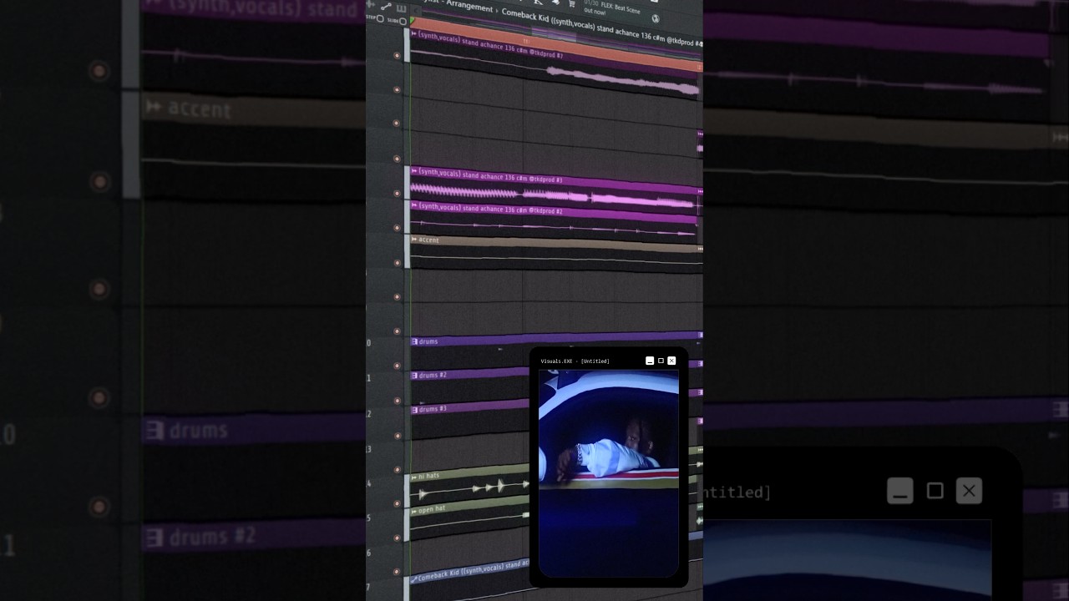
Task: Click the Playlist - Arrangement breadcrumb
Action: (x=458, y=5)
